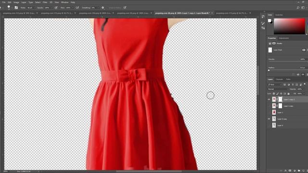
Task: Open the Brushes panel icon
Action: pyautogui.click(x=263, y=24)
